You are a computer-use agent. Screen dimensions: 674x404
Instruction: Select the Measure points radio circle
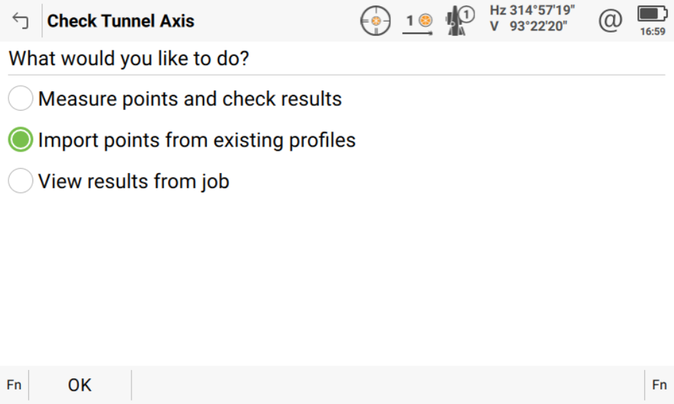(21, 99)
